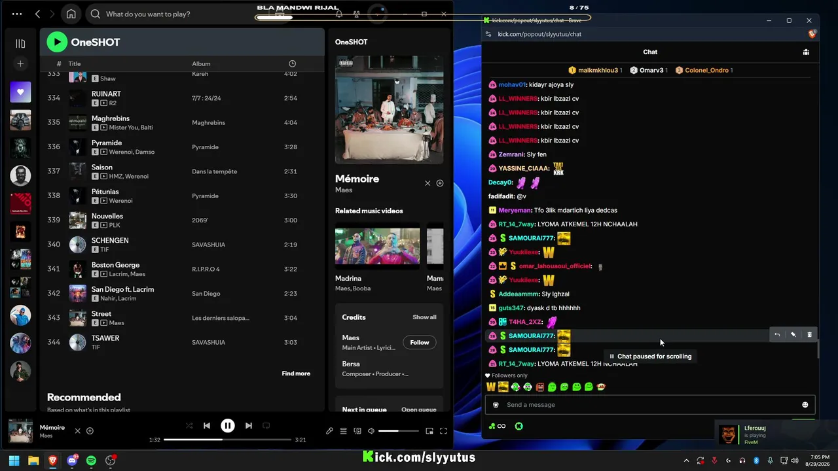
Task: Skip to the previous track
Action: tap(207, 426)
